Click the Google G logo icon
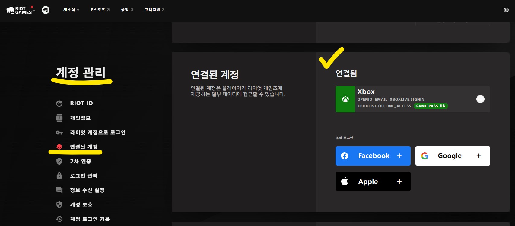Image resolution: width=515 pixels, height=226 pixels. coord(425,156)
